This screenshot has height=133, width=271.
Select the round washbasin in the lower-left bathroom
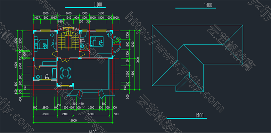(x=38, y=77)
